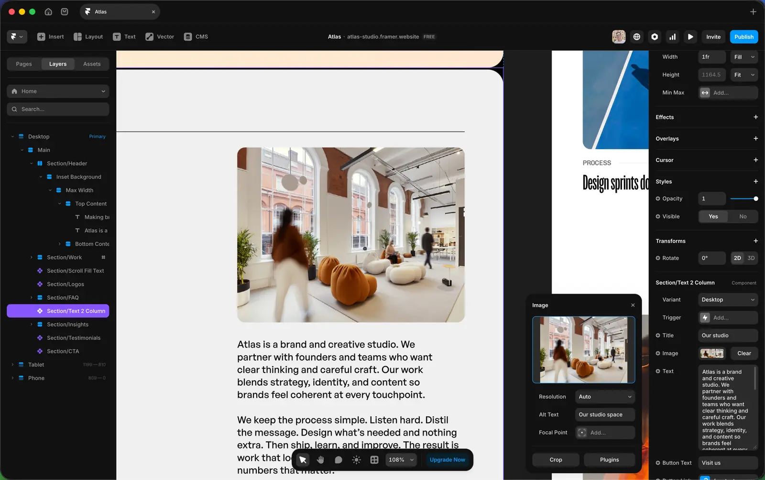Open the 108% zoom dropdown
Image resolution: width=765 pixels, height=480 pixels.
coord(401,460)
